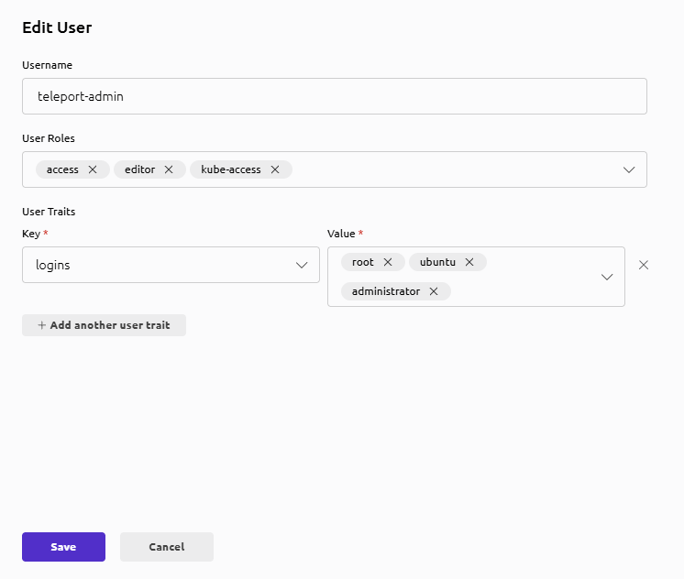684x579 pixels.
Task: Expand the trait Value dropdown chevron
Action: coord(607,277)
